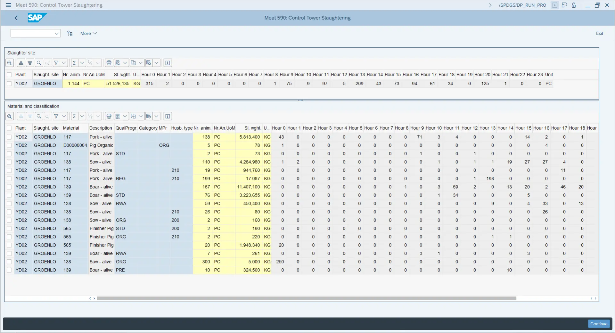The height and width of the screenshot is (333, 615).
Task: Sort descending in Slaughter site toolbar
Action: tap(30, 63)
